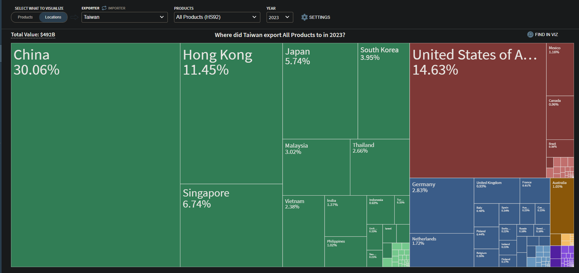The height and width of the screenshot is (273, 579).
Task: Open the All Products (HS92) dropdown
Action: click(217, 17)
